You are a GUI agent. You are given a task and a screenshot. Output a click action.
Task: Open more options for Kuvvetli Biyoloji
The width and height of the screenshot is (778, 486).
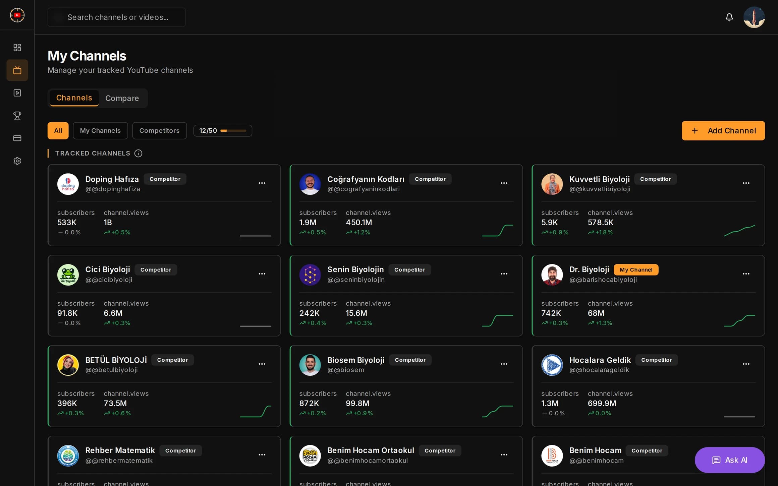point(746,183)
